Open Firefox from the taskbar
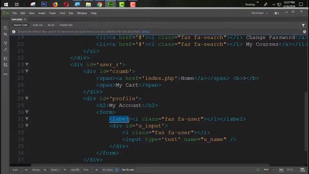This screenshot has height=174, width=309. point(55,4)
